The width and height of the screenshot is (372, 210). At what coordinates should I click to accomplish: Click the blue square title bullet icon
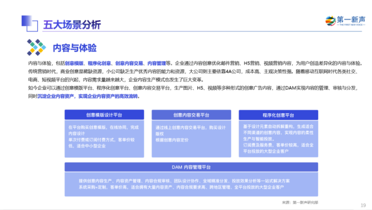pyautogui.click(x=30, y=23)
